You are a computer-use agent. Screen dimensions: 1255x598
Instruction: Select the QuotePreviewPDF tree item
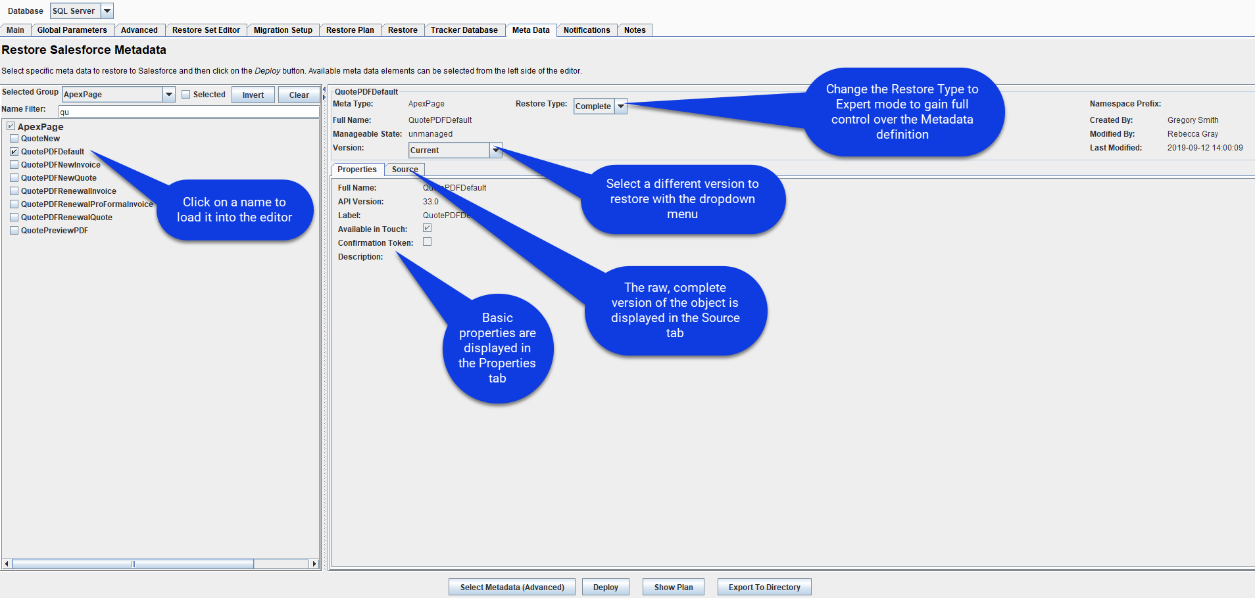click(x=55, y=231)
